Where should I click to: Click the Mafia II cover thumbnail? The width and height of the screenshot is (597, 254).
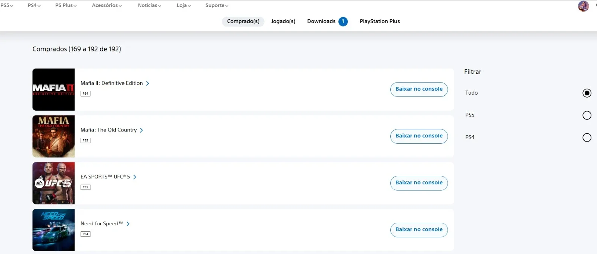pos(53,89)
